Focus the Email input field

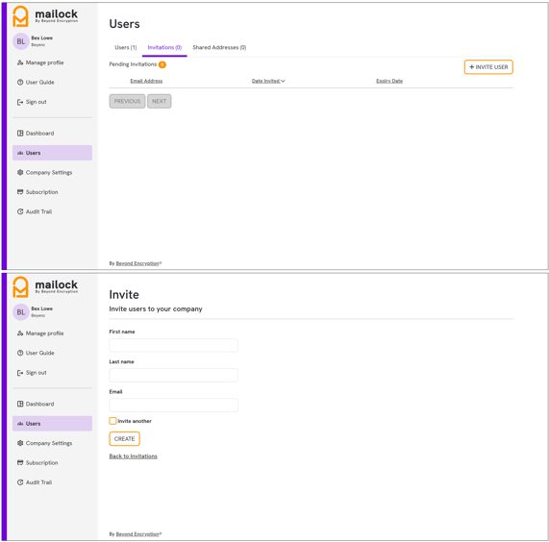tap(174, 406)
